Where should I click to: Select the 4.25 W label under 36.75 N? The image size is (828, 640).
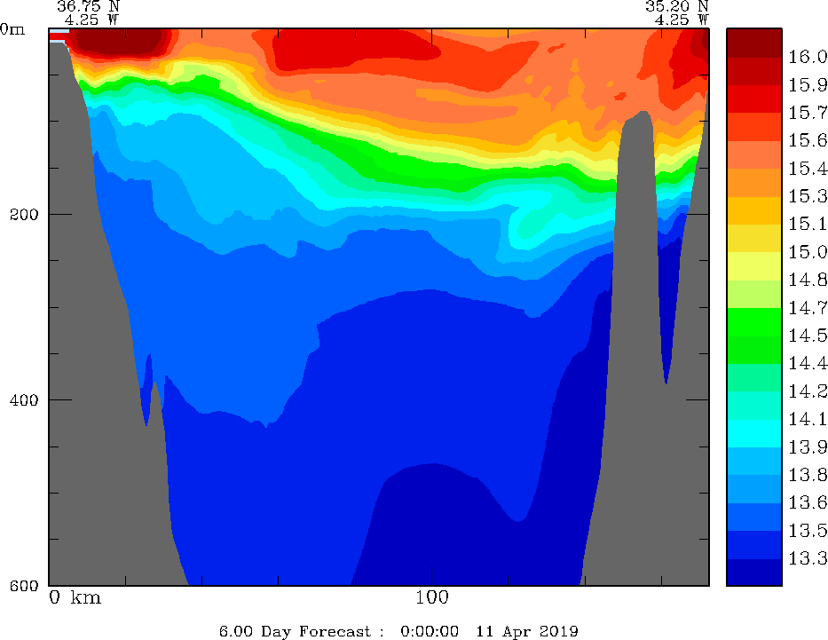coord(91,20)
